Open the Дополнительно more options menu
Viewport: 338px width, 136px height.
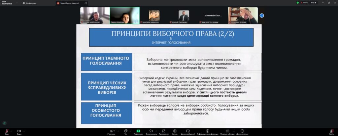pos(242,131)
